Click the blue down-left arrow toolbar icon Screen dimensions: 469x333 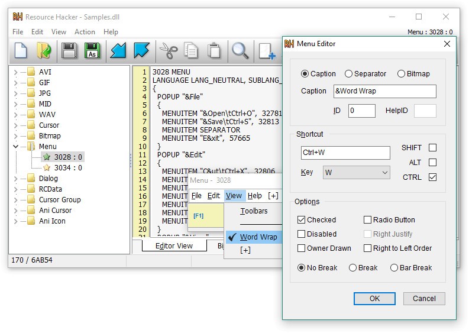point(118,50)
